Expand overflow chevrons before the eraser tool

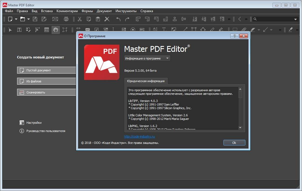point(280,30)
